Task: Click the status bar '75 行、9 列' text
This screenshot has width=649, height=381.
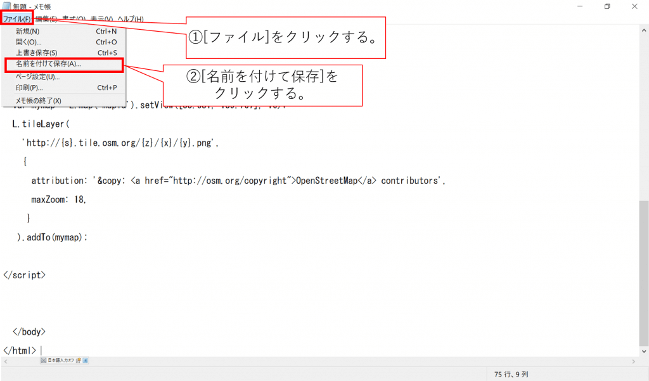Action: [511, 375]
